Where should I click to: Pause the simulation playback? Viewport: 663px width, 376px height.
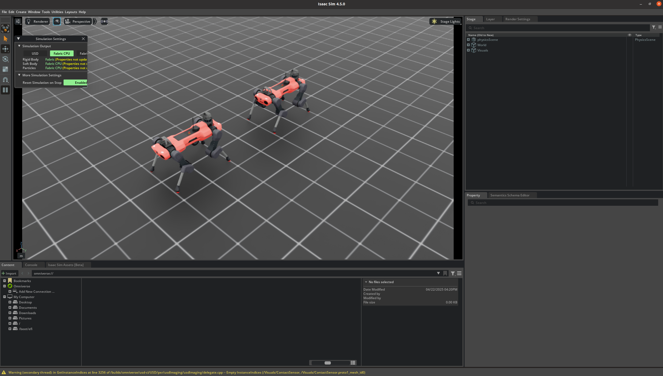[5, 90]
